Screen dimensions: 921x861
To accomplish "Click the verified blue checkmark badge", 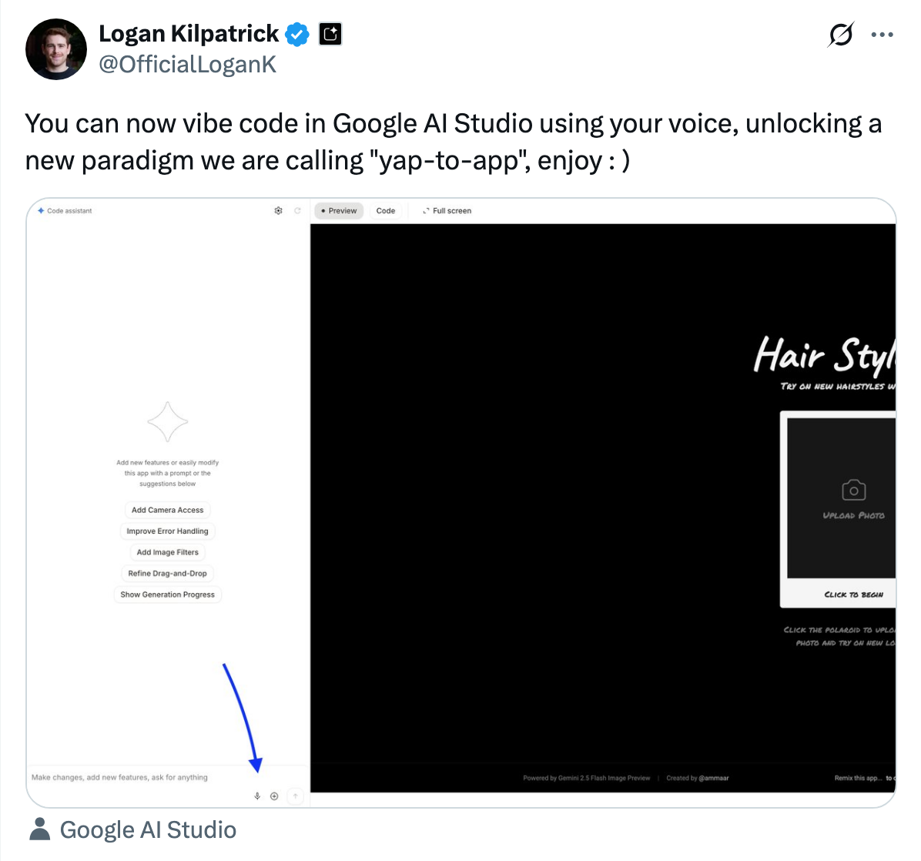I will [297, 34].
